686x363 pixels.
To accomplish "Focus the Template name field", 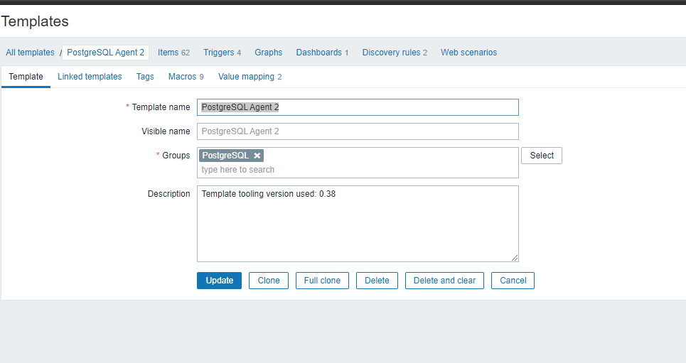I will [358, 107].
